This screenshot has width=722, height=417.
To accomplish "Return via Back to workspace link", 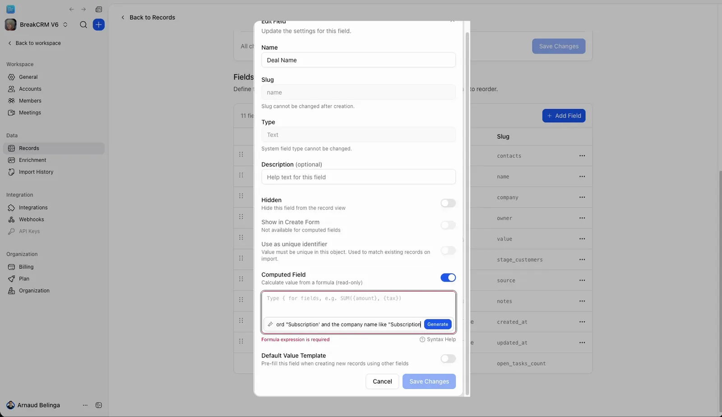I will click(34, 43).
